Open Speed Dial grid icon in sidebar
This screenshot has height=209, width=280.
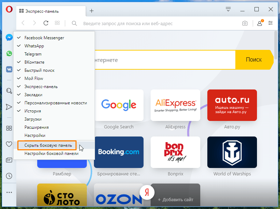pos(9,128)
